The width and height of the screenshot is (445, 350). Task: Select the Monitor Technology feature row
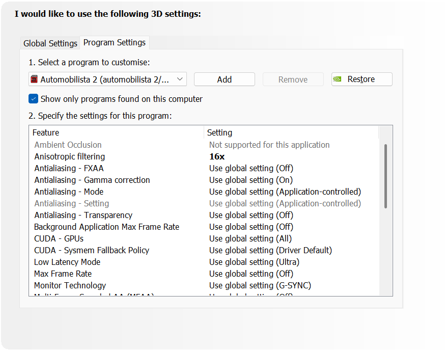(x=70, y=285)
